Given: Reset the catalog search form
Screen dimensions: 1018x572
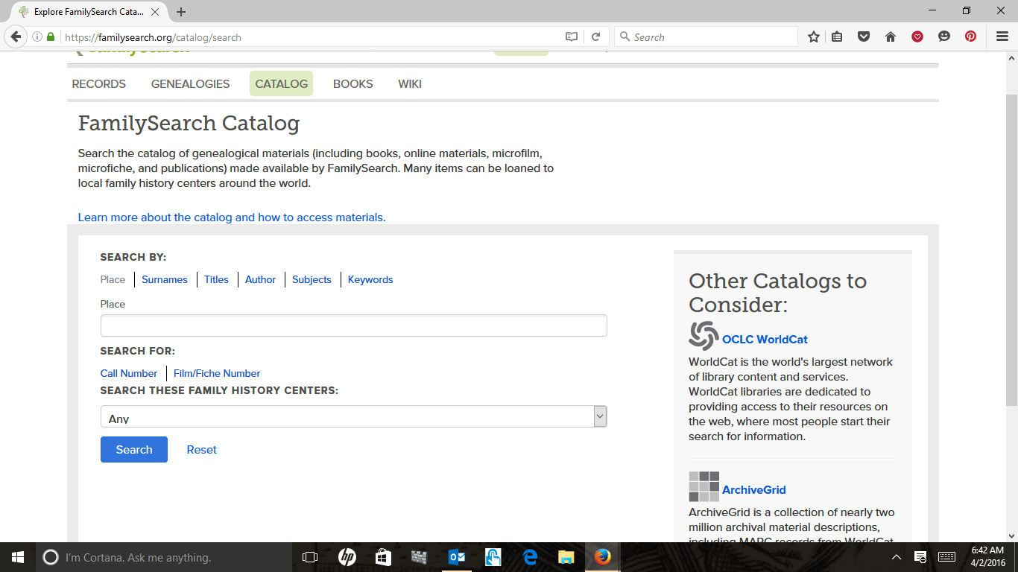Looking at the screenshot, I should click(x=202, y=450).
